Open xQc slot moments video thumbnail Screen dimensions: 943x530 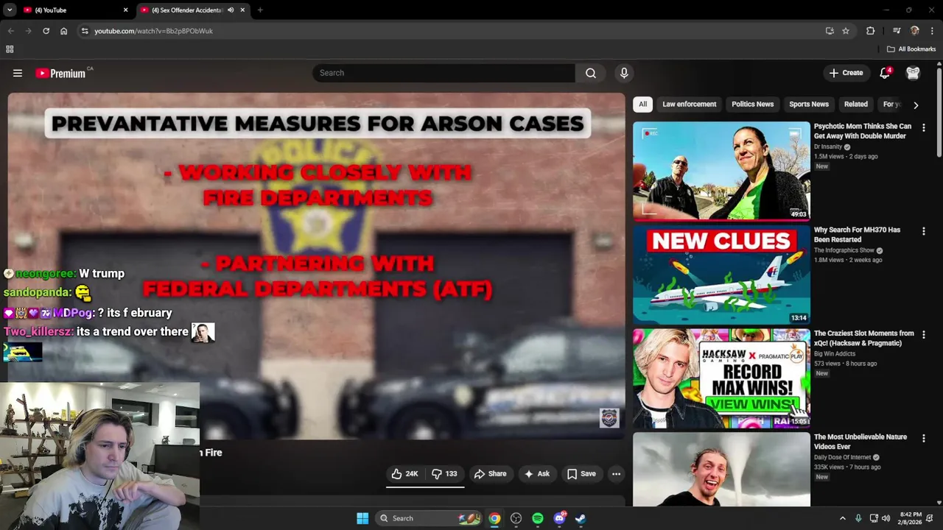pyautogui.click(x=721, y=378)
